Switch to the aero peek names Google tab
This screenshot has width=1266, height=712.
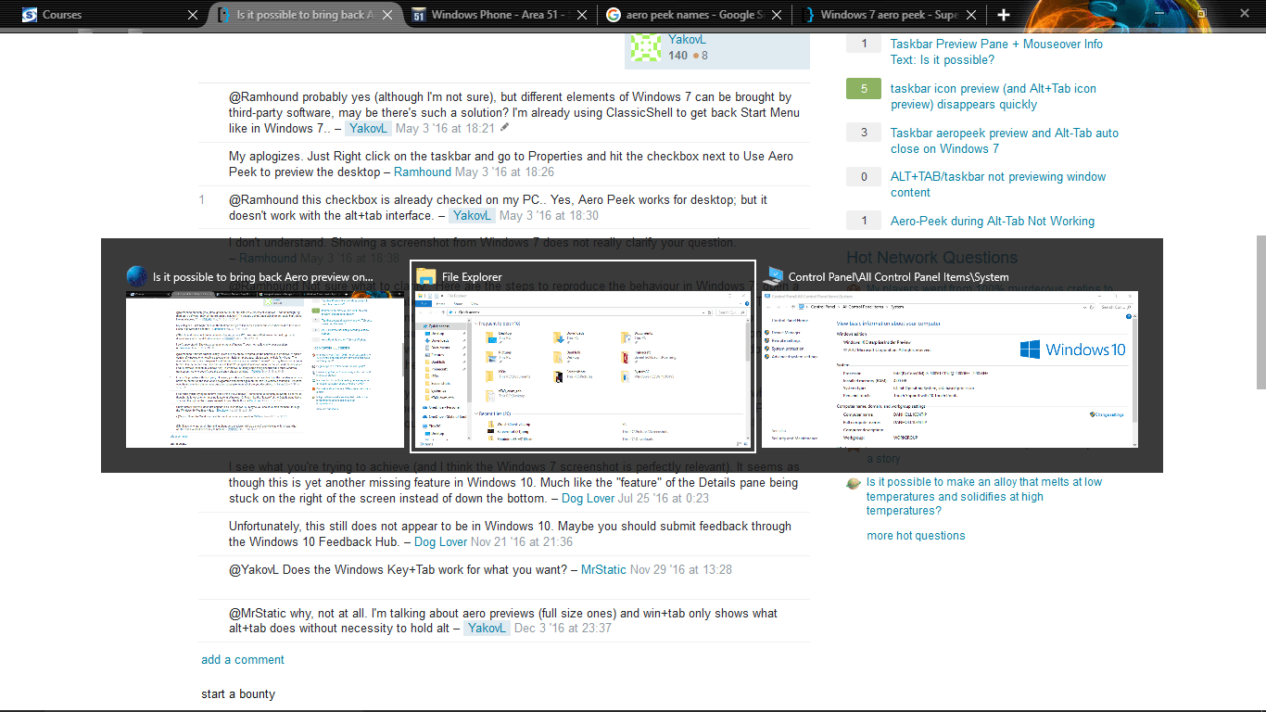[x=693, y=14]
